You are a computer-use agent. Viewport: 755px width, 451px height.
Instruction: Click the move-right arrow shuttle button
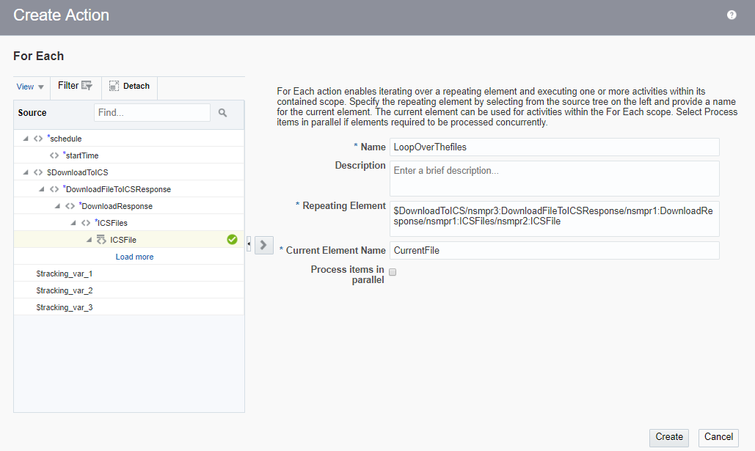264,244
